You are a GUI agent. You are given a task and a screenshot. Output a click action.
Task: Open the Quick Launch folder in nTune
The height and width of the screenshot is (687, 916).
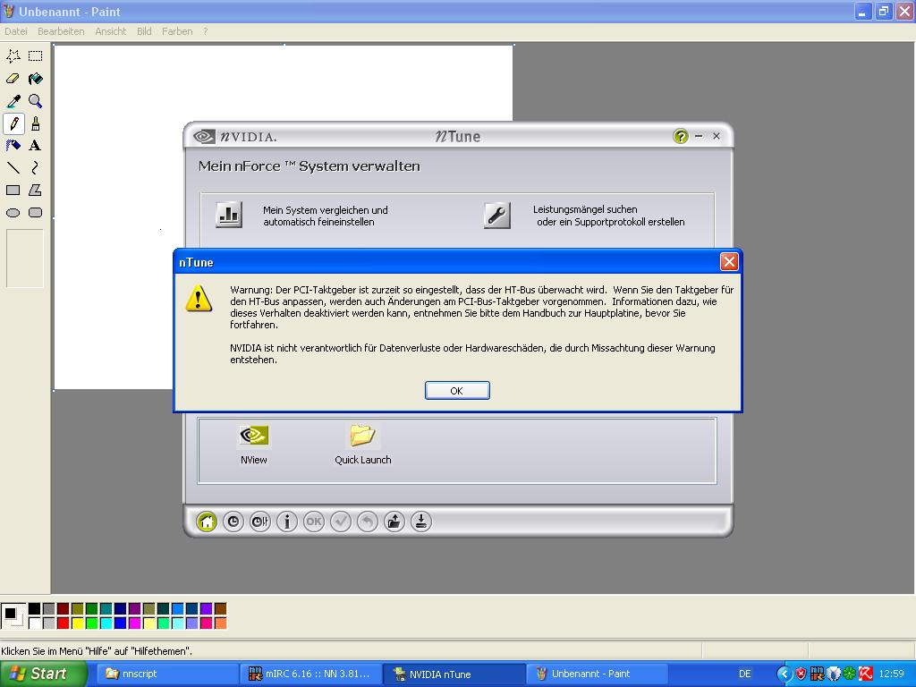363,445
